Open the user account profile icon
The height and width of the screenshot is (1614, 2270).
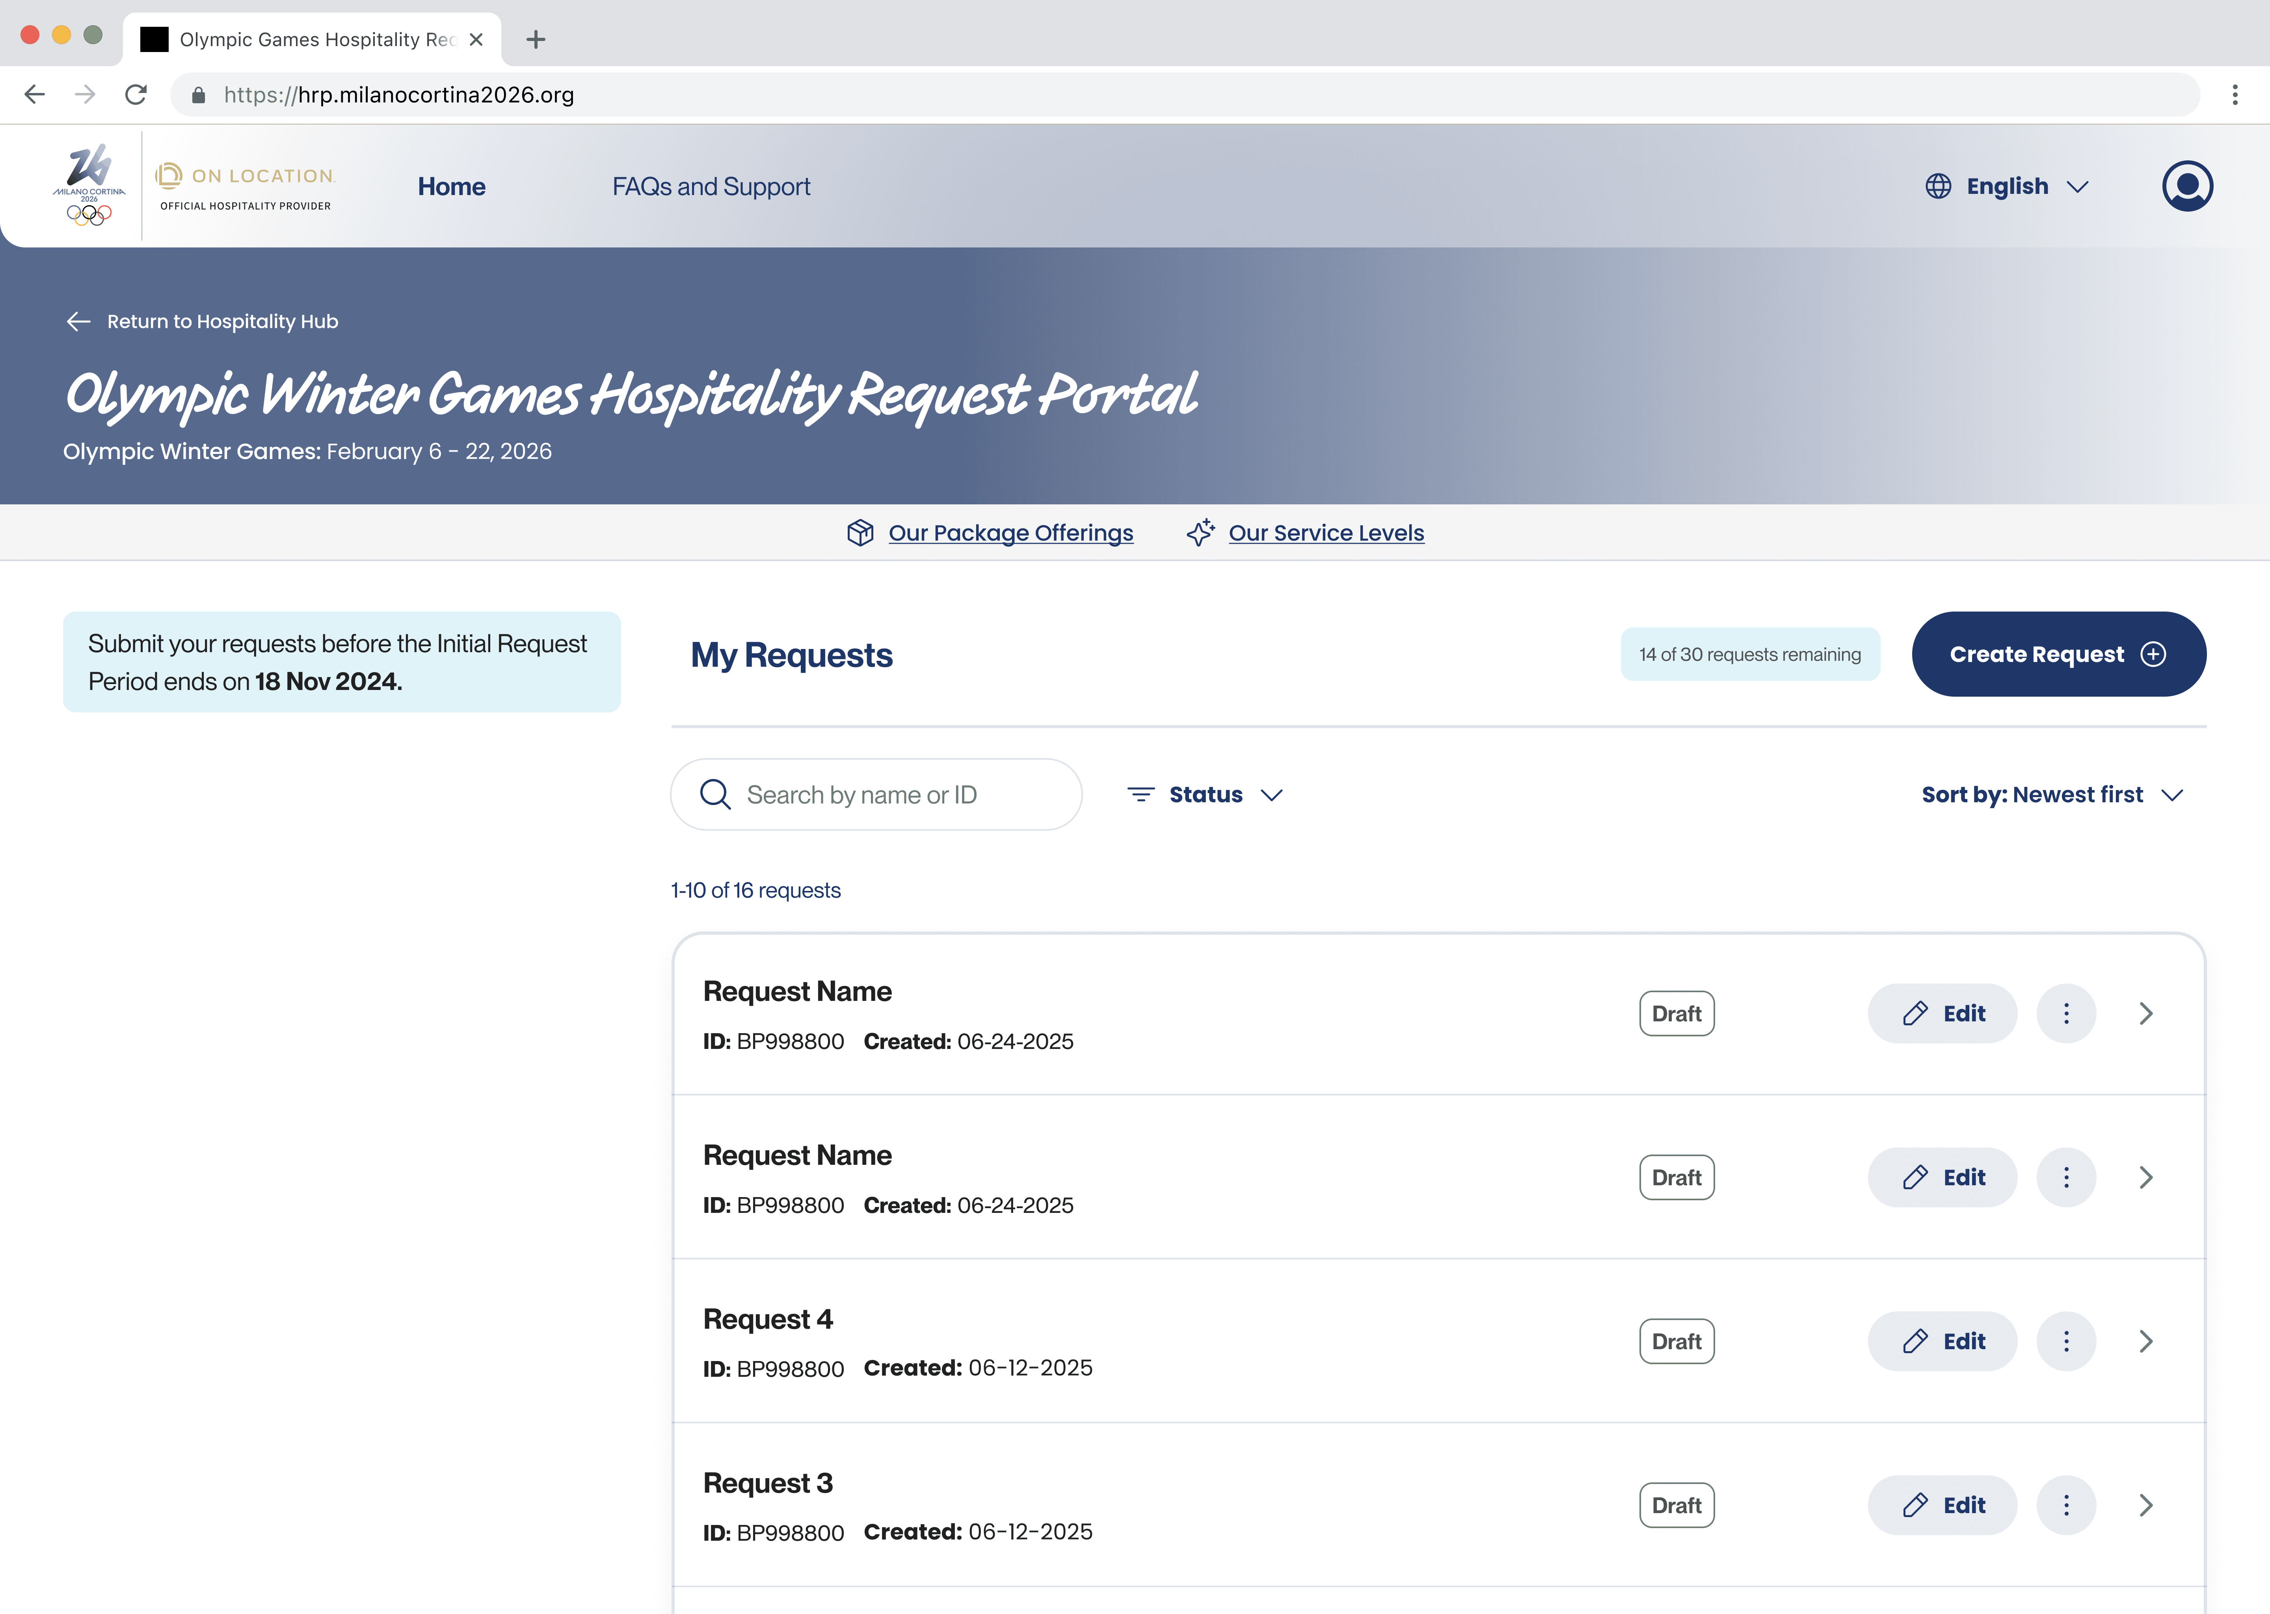[x=2188, y=186]
